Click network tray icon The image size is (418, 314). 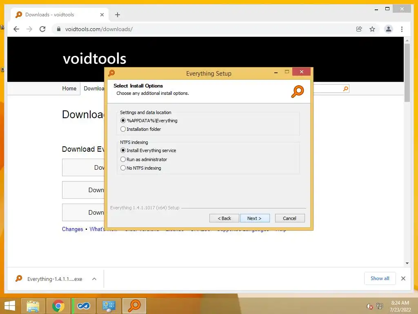[380, 306]
